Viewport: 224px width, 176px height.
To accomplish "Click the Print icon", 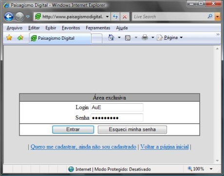I will click(145, 37).
